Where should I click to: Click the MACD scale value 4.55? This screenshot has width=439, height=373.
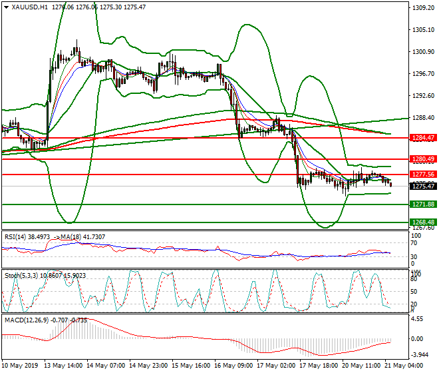[x=418, y=319]
